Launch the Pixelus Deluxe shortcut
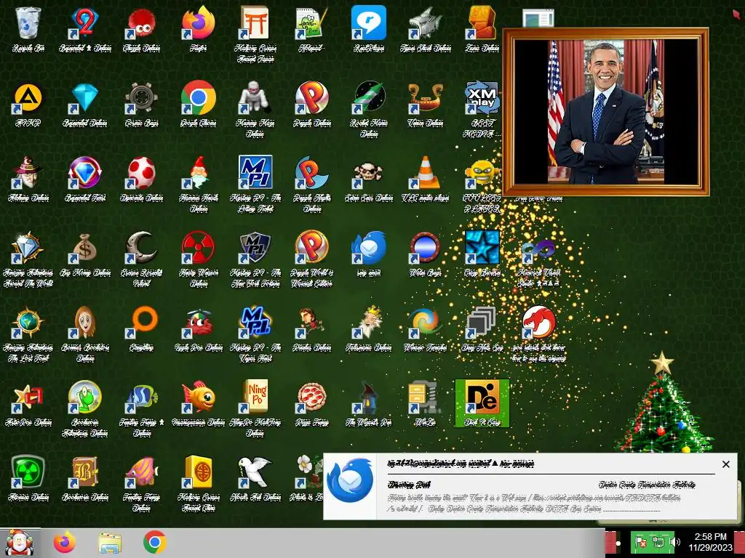Image resolution: width=745 pixels, height=558 pixels. 311,323
